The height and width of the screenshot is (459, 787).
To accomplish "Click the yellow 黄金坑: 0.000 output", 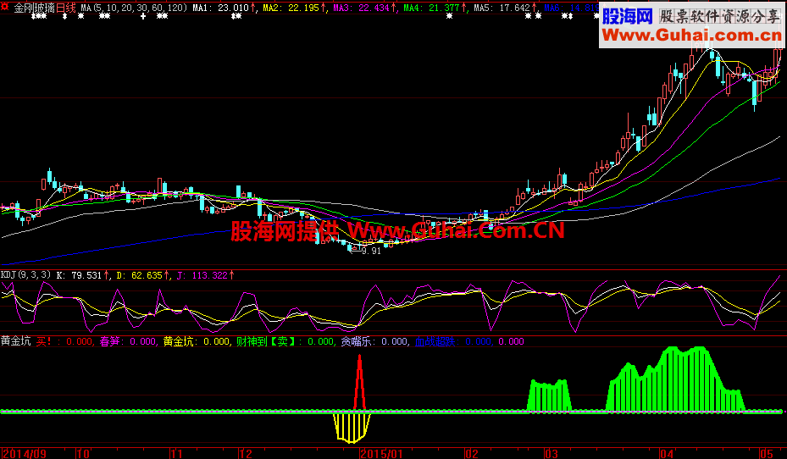I will (x=197, y=341).
